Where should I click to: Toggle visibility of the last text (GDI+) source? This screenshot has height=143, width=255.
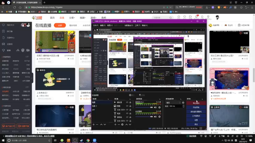click(x=127, y=121)
